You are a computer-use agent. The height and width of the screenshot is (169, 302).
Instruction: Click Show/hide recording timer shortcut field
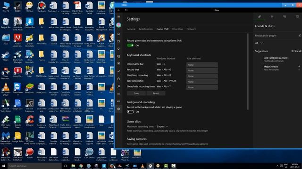click(x=202, y=87)
